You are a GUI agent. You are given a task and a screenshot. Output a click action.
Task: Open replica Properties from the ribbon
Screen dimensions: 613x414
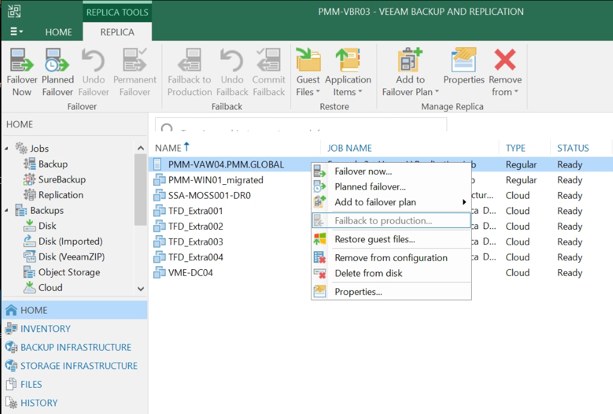tap(464, 66)
